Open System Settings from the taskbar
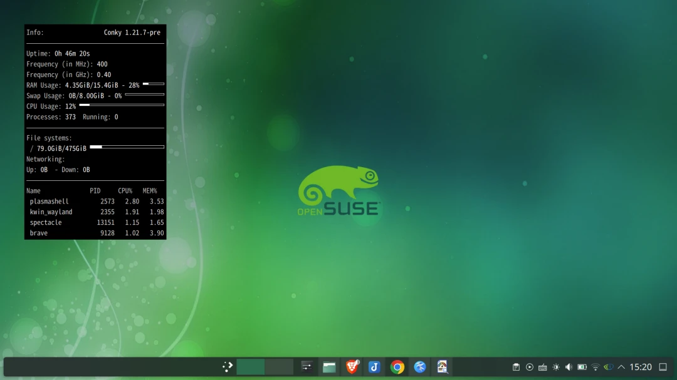This screenshot has height=380, width=677. click(x=307, y=367)
